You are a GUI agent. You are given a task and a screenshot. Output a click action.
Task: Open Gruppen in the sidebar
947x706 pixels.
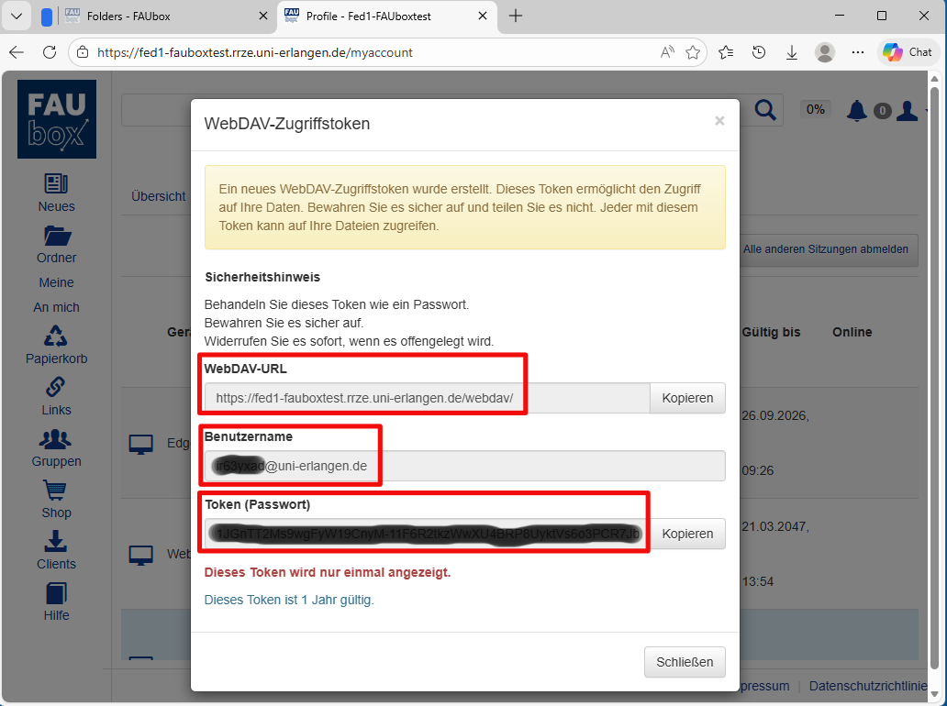(x=56, y=439)
